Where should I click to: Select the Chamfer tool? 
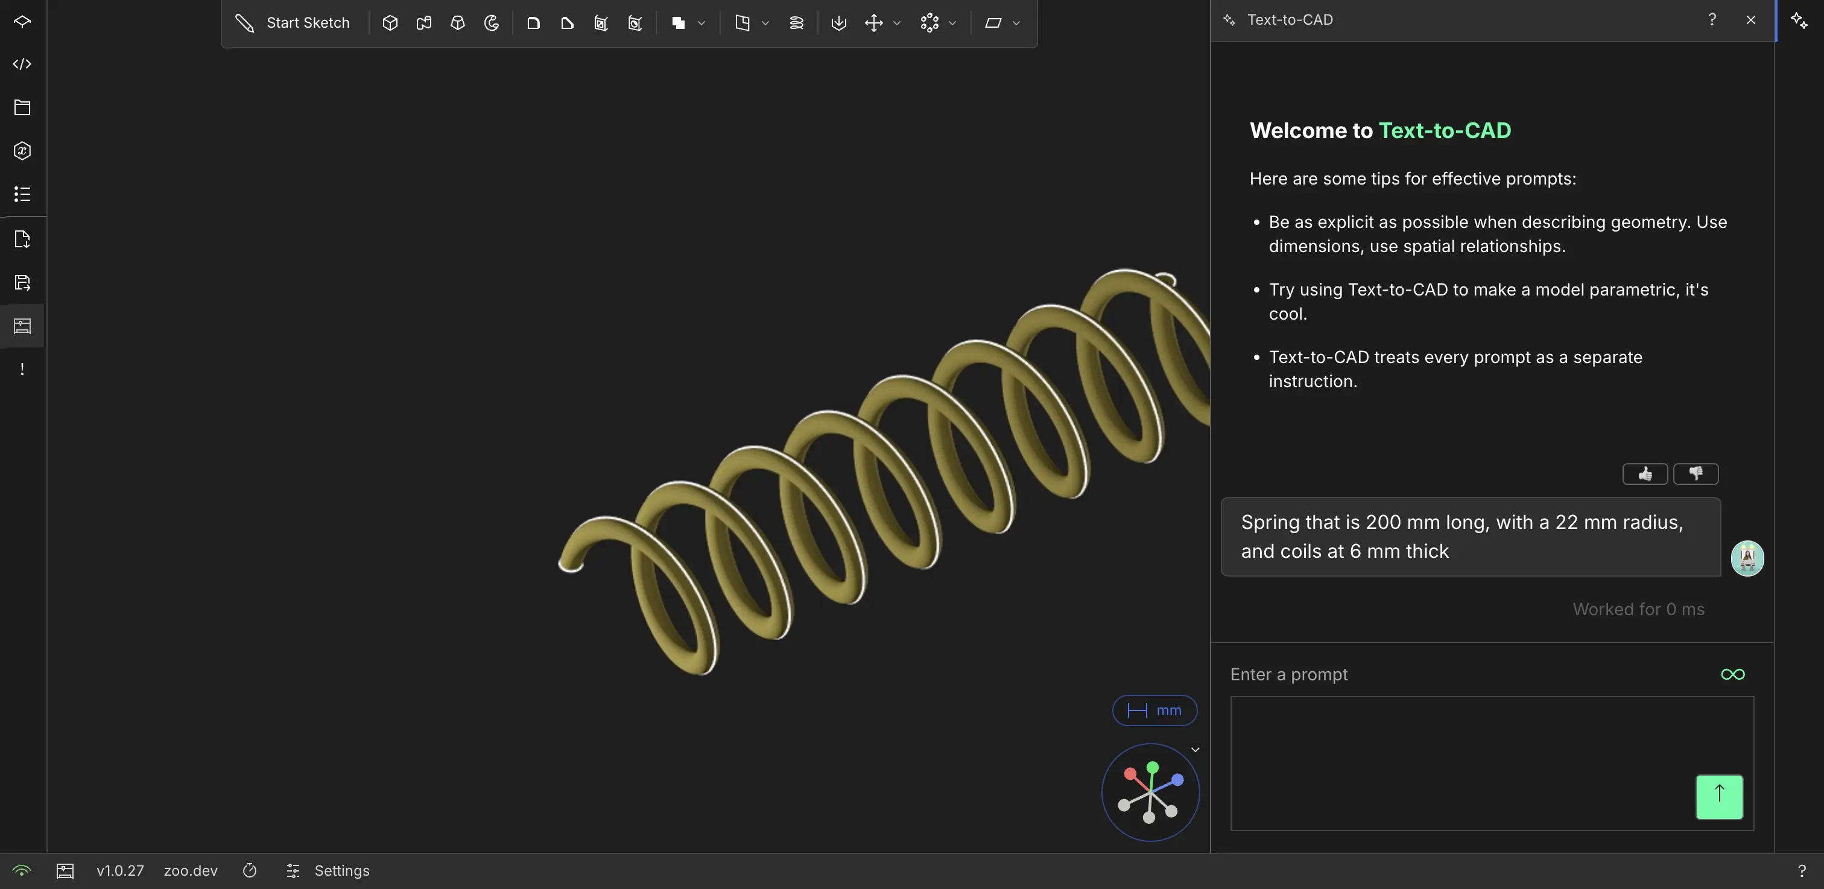567,24
